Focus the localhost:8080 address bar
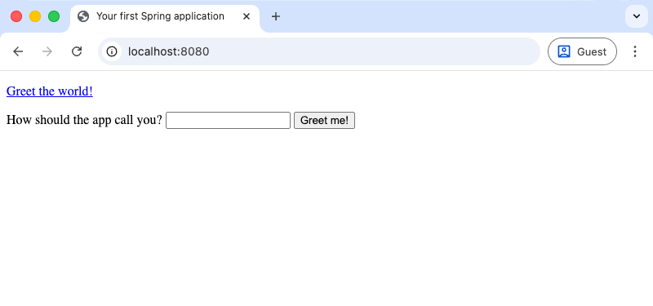 tap(319, 51)
